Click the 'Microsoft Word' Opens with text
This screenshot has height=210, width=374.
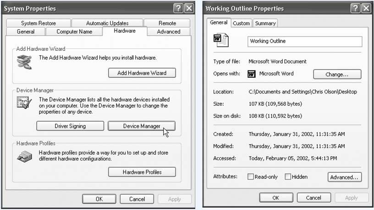click(276, 74)
